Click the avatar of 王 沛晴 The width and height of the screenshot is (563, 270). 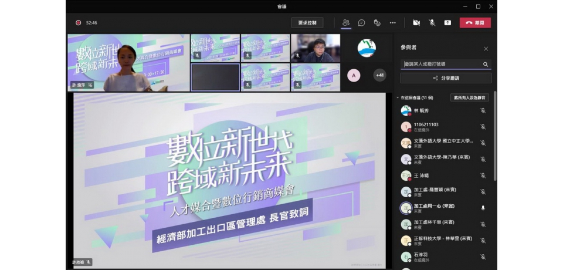406,176
